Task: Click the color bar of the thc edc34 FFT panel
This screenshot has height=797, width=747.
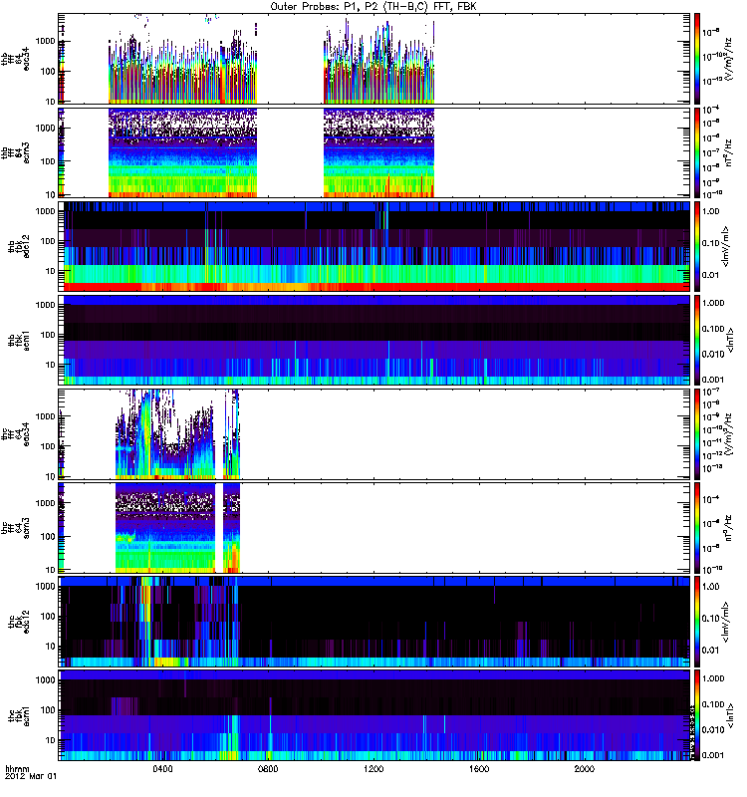Action: click(x=698, y=432)
